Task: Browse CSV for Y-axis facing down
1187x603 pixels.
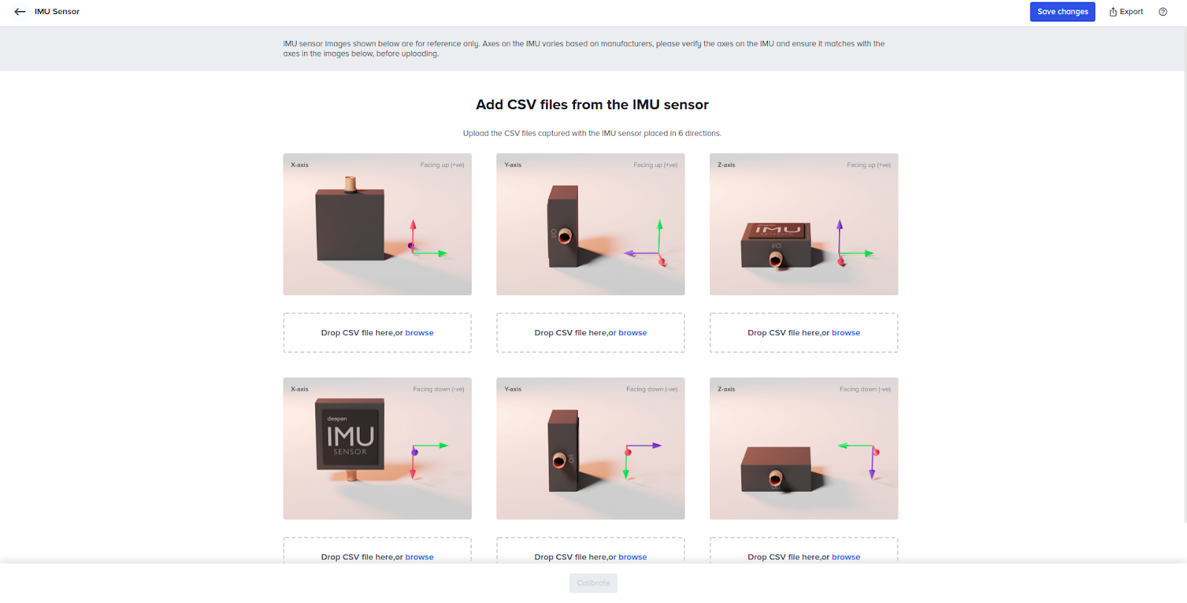Action: click(633, 557)
